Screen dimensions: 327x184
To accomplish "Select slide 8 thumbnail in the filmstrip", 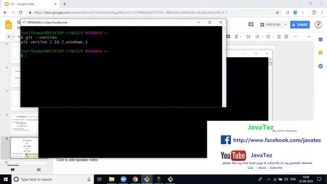I will click(x=25, y=124).
